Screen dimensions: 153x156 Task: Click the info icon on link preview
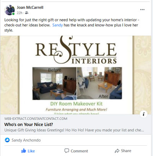pyautogui.click(x=143, y=114)
